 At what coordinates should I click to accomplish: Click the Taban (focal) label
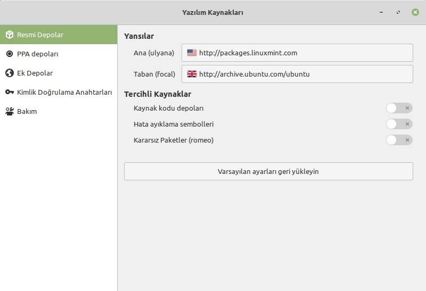coord(154,74)
